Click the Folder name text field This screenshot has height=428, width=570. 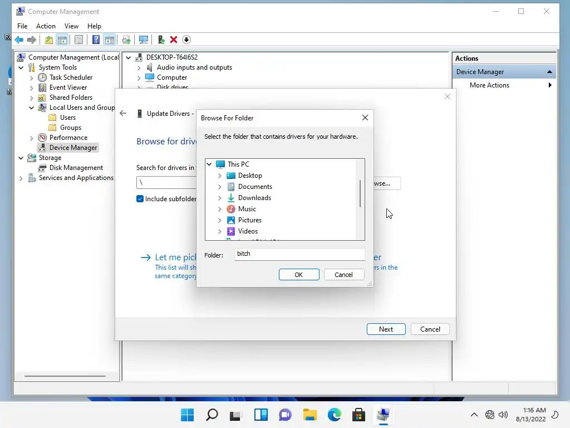pos(300,254)
